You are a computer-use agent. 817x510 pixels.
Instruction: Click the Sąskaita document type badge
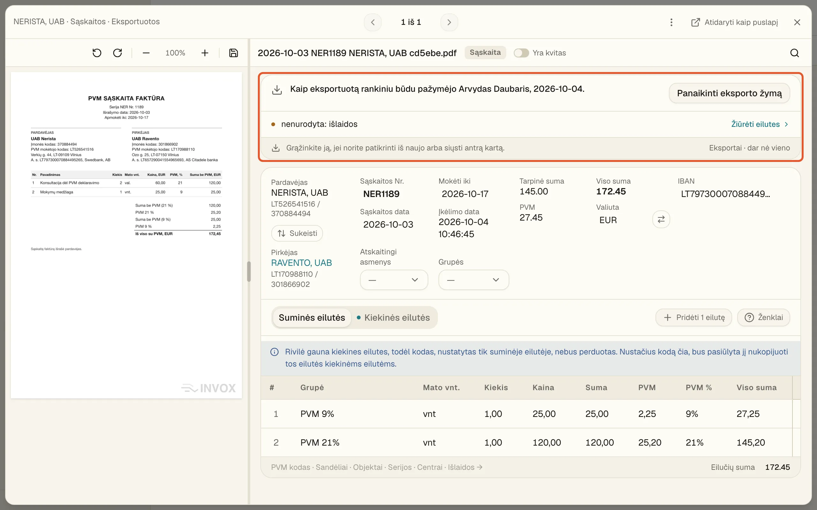485,53
